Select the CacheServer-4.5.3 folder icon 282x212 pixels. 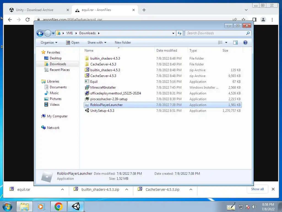click(x=87, y=64)
